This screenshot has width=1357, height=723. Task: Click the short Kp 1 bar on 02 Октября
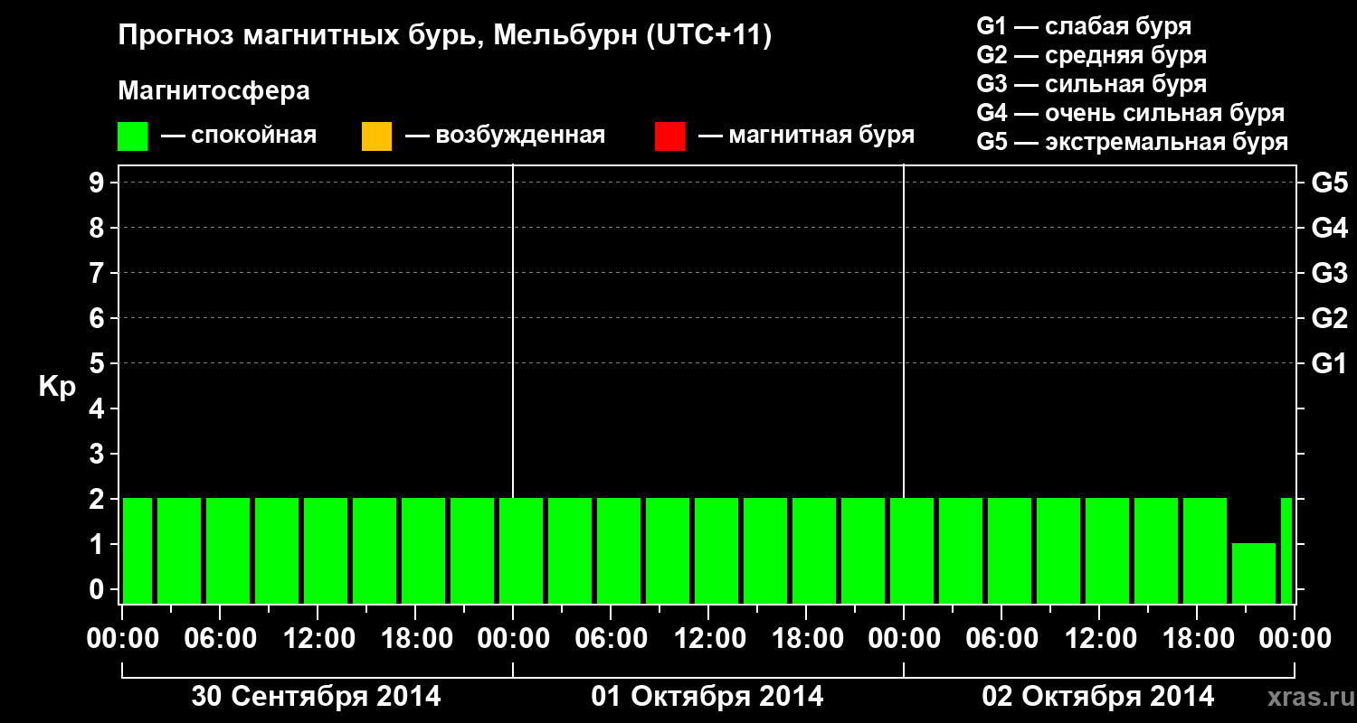click(1254, 573)
